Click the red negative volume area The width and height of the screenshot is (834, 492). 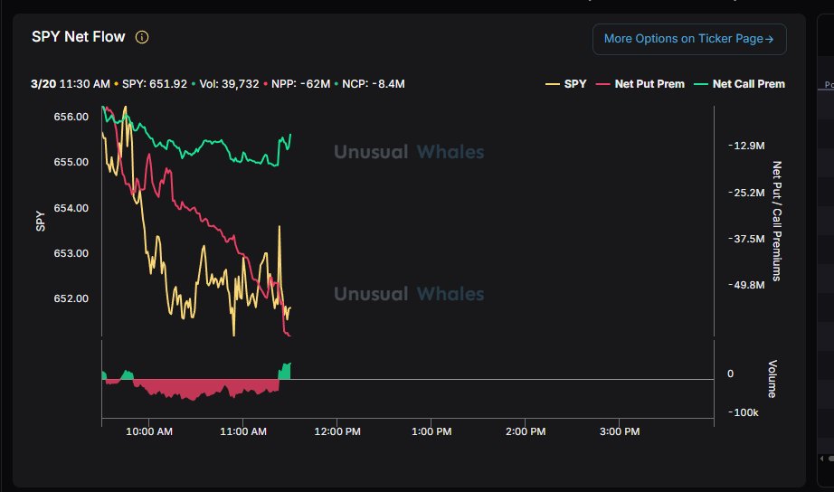pos(204,388)
